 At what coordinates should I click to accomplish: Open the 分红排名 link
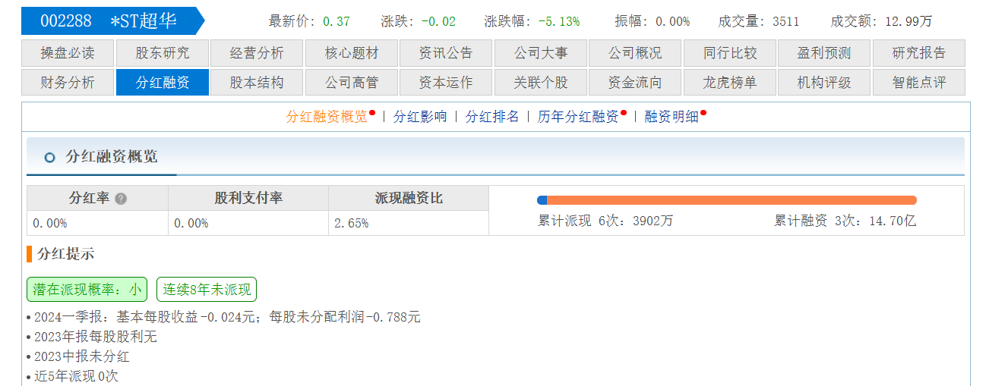tap(492, 117)
